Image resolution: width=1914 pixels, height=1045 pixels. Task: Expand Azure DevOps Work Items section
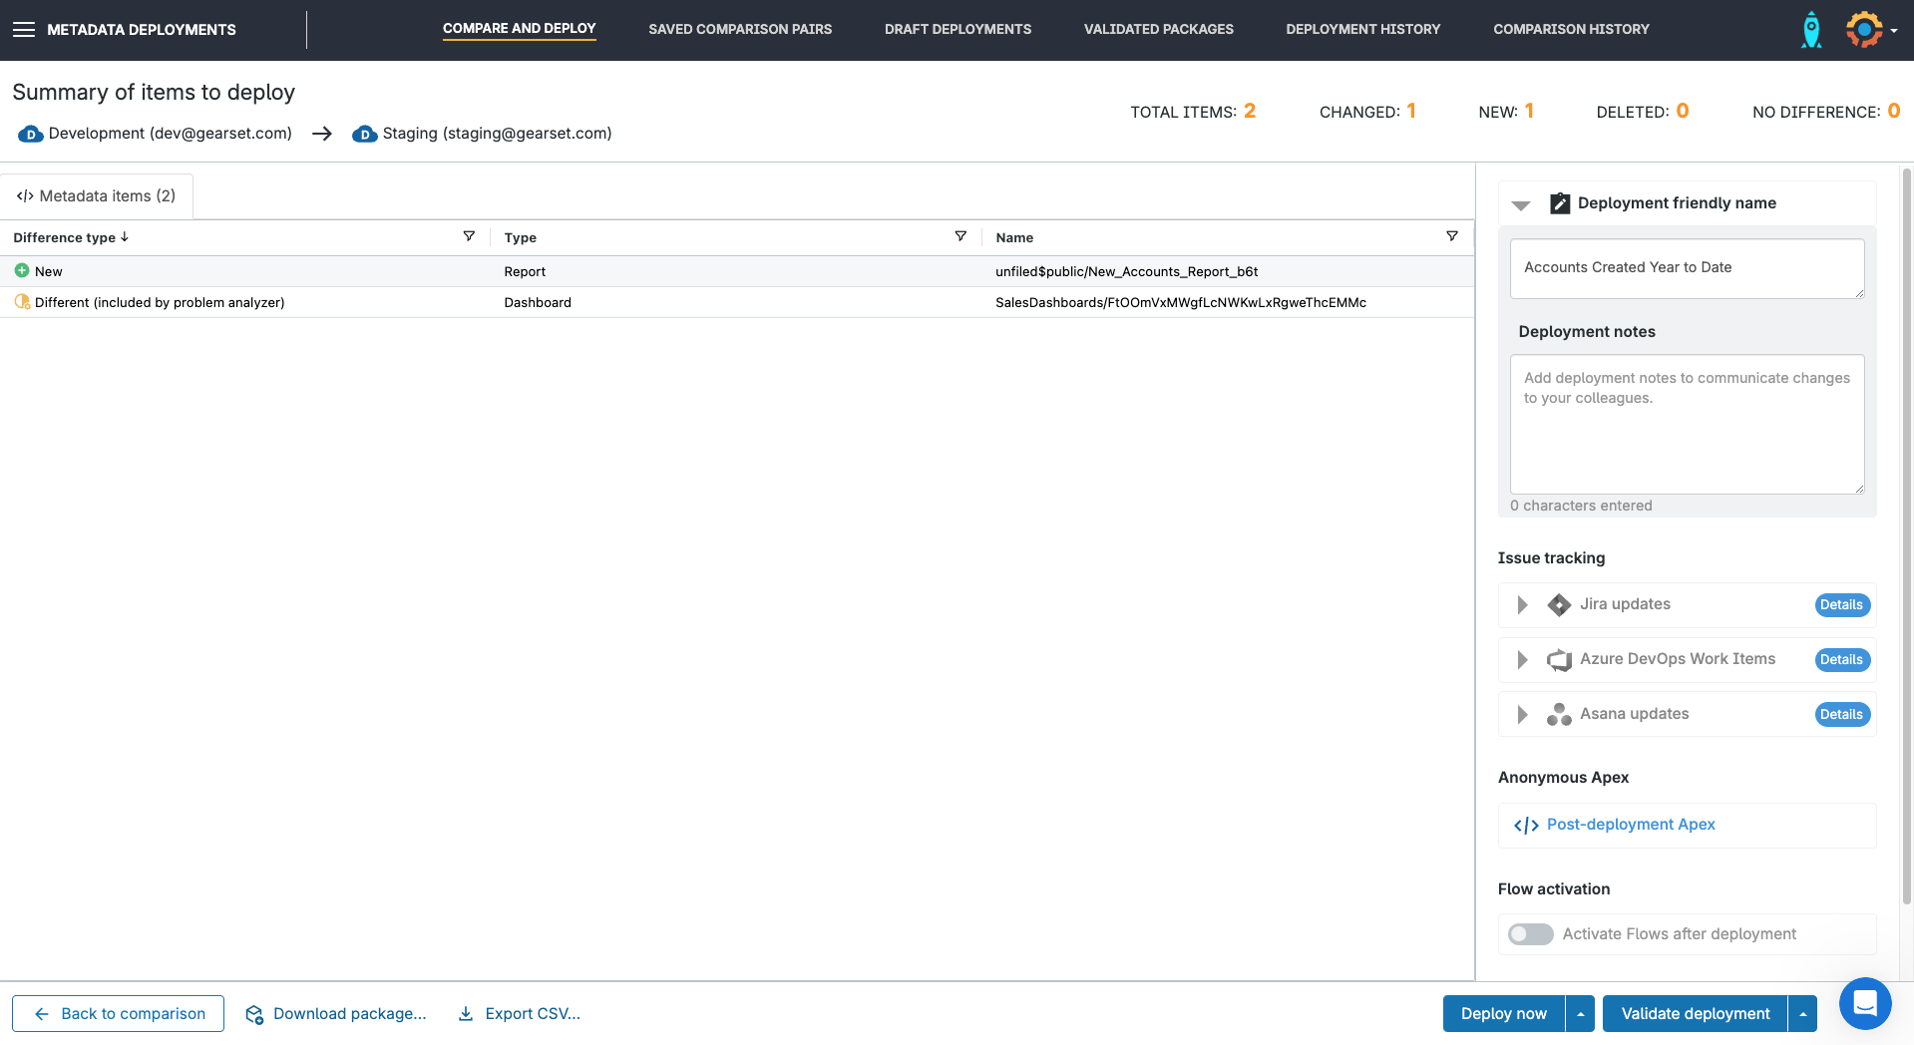click(1522, 660)
